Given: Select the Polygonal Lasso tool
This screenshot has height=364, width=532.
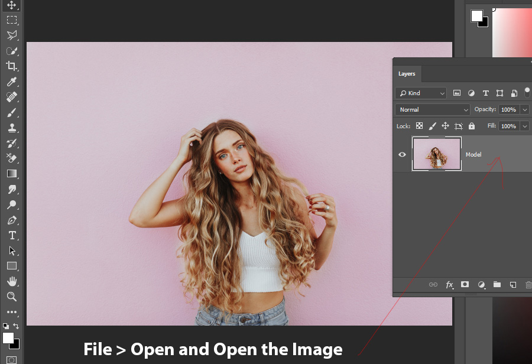Looking at the screenshot, I should (12, 35).
